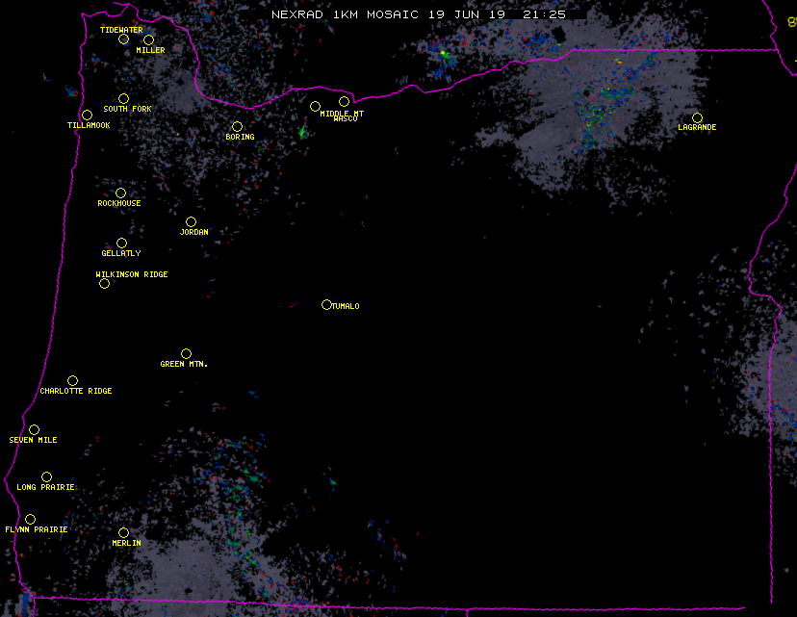Click the Tidewater station circle marker

(x=123, y=39)
